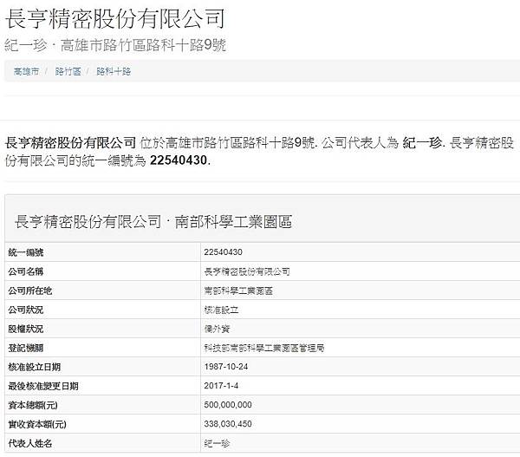The width and height of the screenshot is (520, 457).
Task: Open the 路竹區 breadcrumb link
Action: 68,71
